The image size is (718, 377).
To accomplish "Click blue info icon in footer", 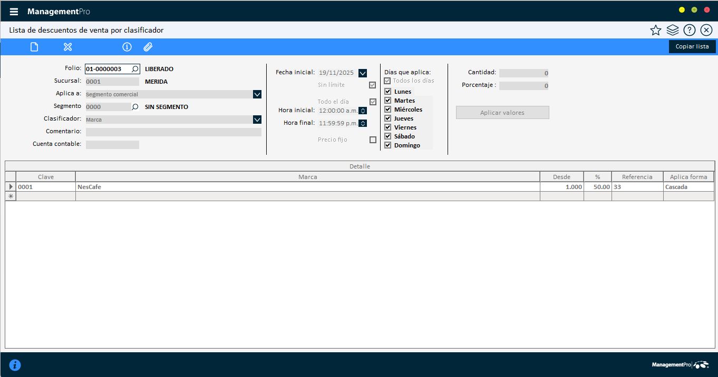I will pos(15,365).
